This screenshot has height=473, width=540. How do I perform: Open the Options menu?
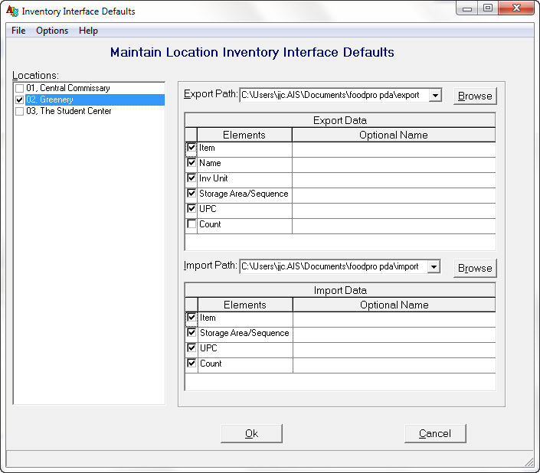point(52,31)
